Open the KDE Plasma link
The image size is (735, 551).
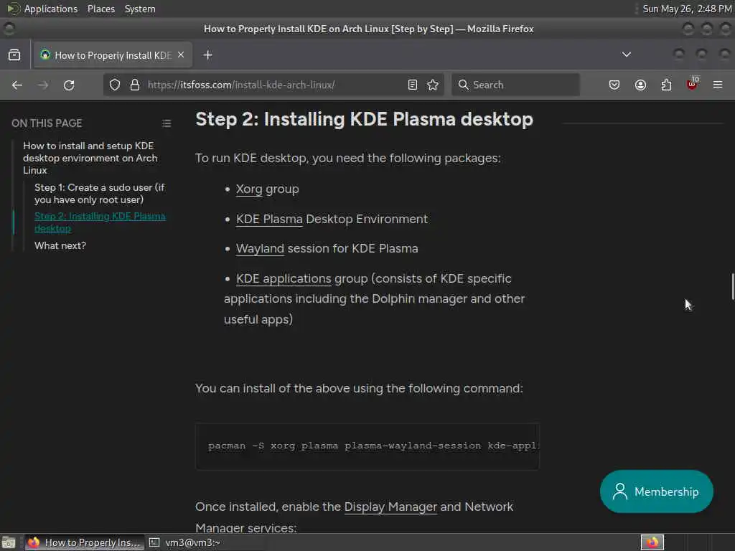[x=269, y=220]
